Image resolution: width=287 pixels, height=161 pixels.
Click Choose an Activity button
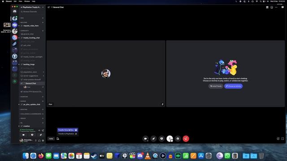pyautogui.click(x=233, y=86)
